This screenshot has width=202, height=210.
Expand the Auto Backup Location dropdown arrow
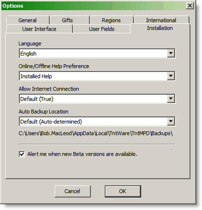171,121
